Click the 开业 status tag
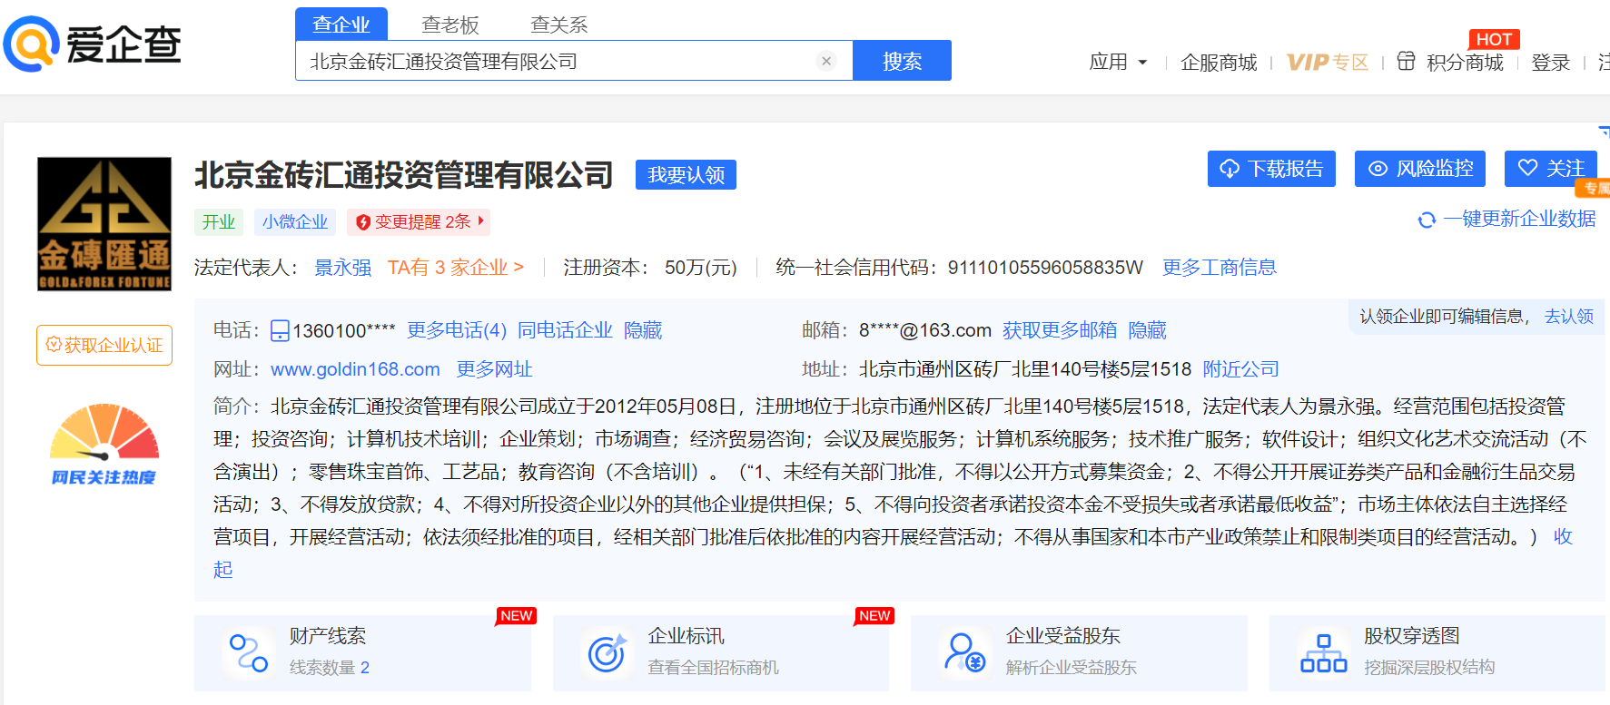 tap(218, 221)
